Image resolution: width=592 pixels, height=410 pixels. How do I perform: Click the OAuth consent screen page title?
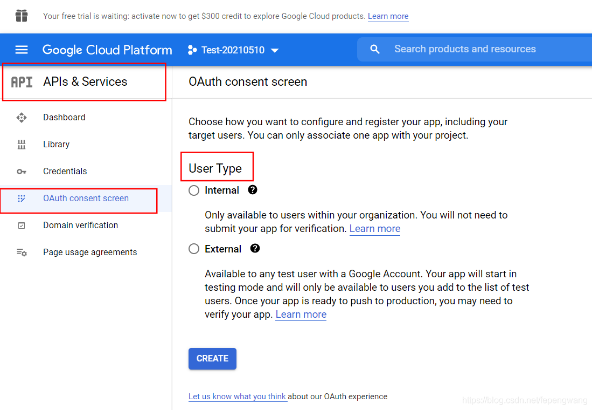pos(248,81)
